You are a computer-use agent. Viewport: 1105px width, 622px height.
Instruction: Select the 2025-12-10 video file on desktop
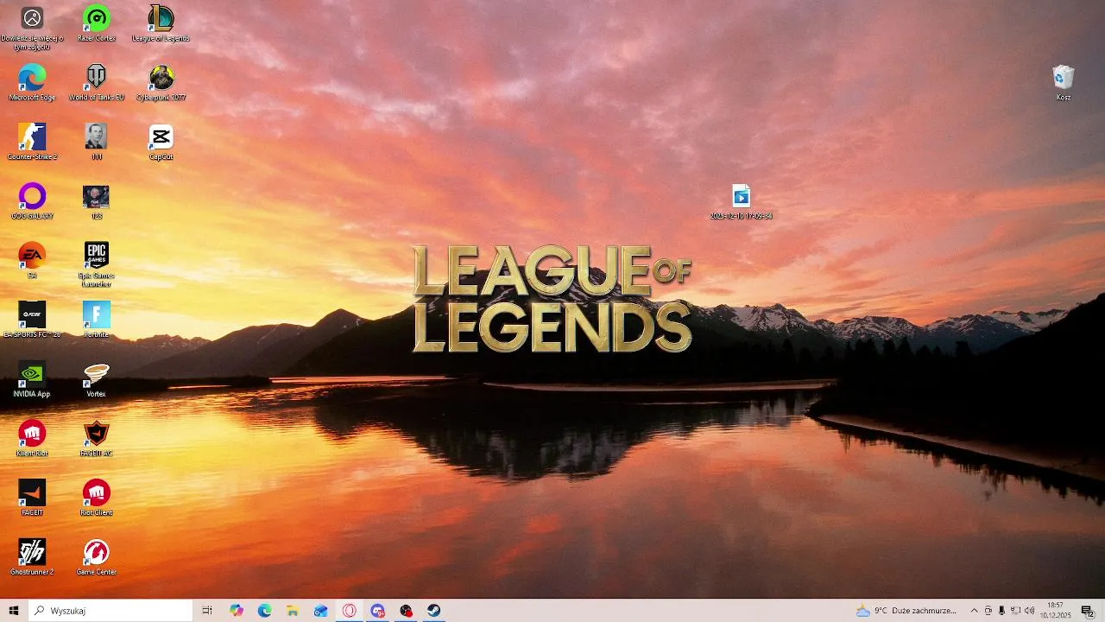[x=741, y=201]
